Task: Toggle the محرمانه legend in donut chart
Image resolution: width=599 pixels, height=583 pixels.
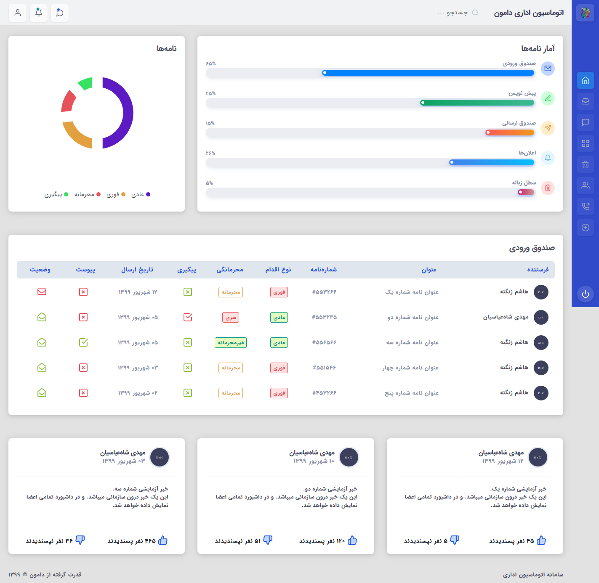Action: (x=88, y=194)
